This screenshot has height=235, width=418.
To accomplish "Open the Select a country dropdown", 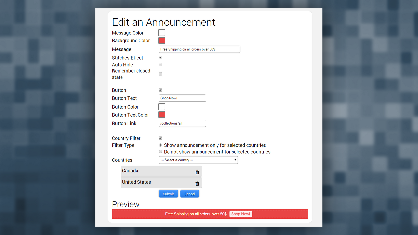I will point(198,160).
